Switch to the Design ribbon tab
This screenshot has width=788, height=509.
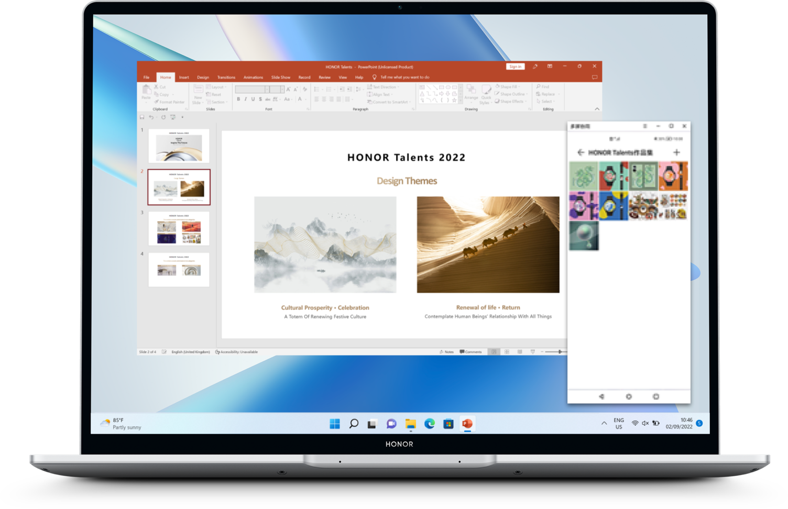[203, 78]
